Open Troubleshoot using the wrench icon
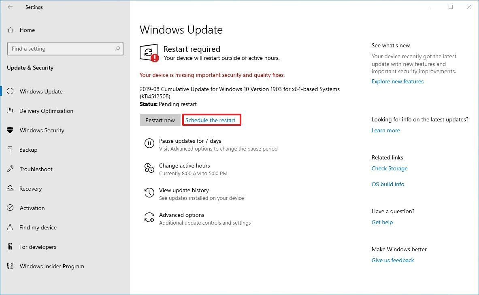Screen dimensions: 479x295 tap(10, 169)
